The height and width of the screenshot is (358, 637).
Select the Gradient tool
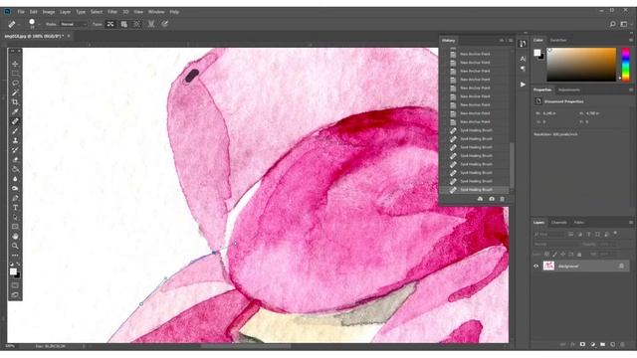click(x=15, y=169)
